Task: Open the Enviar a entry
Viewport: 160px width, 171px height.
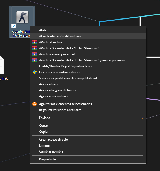Action: [x=88, y=118]
